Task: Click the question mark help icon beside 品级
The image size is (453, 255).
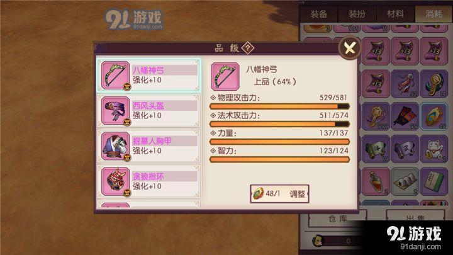Action: (248, 48)
